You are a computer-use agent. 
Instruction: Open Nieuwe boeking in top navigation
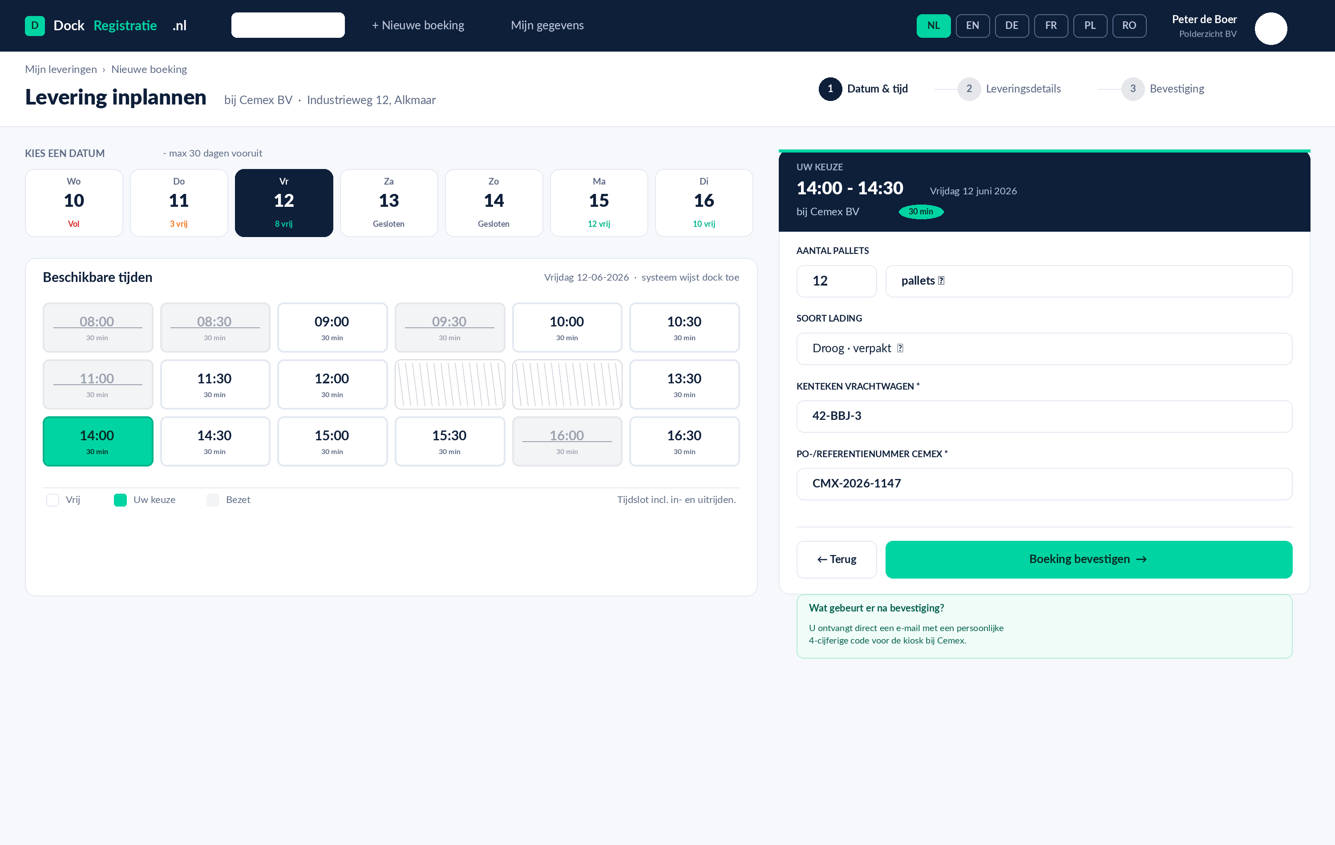pos(418,25)
